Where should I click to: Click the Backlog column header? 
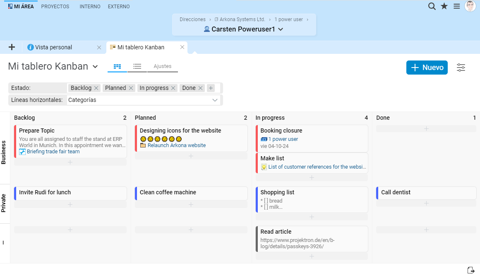[24, 118]
